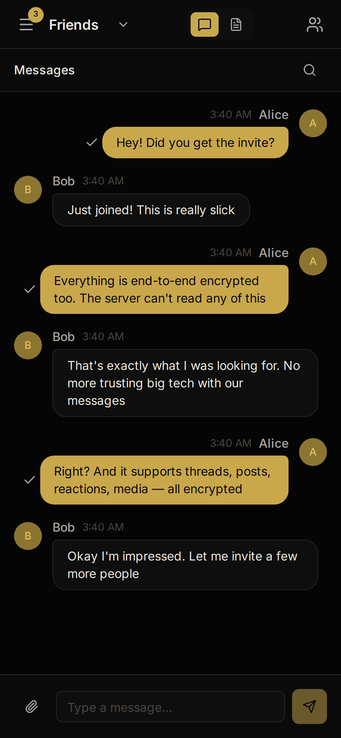The width and height of the screenshot is (341, 738).
Task: Expand the Friends room dropdown
Action: tap(122, 25)
